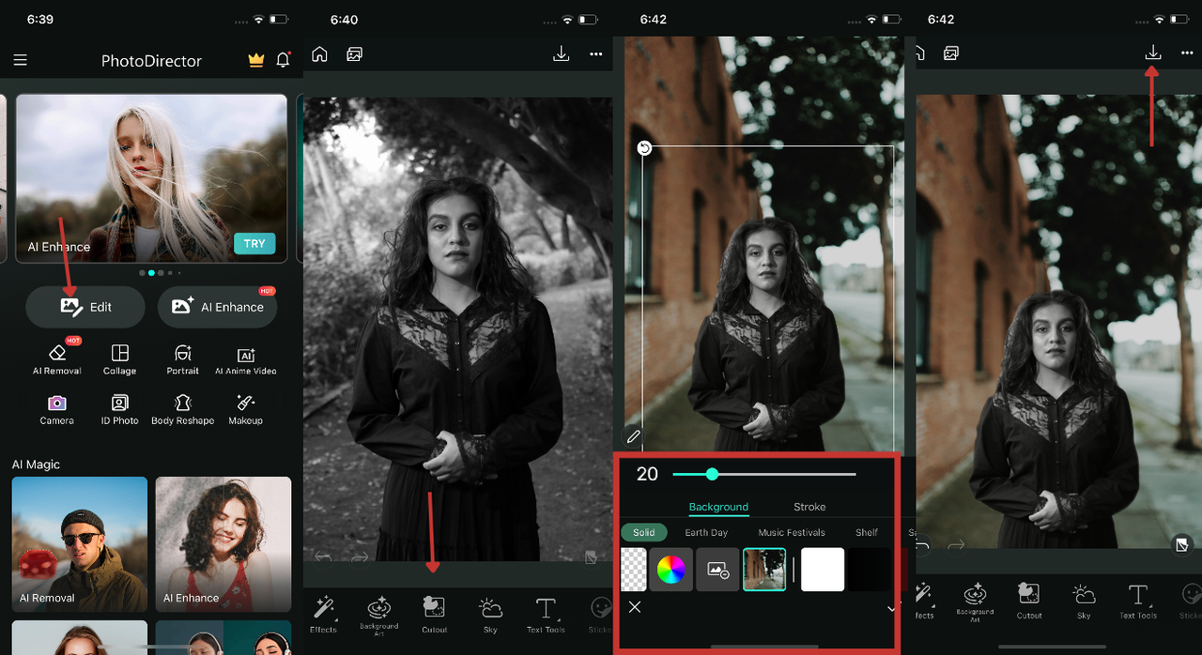Select the Sky tool on the 6:40 editor toolbar
Viewport: 1202px width, 655px height.
point(490,614)
